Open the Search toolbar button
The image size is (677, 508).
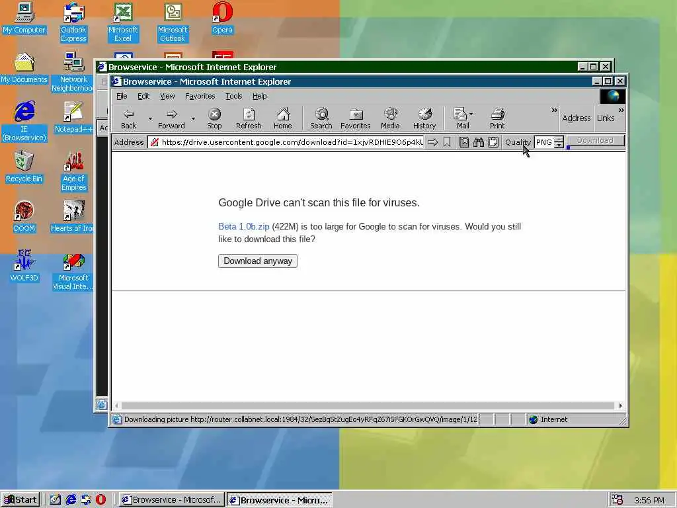tap(321, 118)
